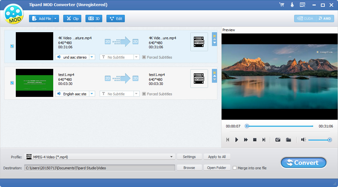Expand the 'und aac stereo' audio track dropdown

click(x=92, y=57)
